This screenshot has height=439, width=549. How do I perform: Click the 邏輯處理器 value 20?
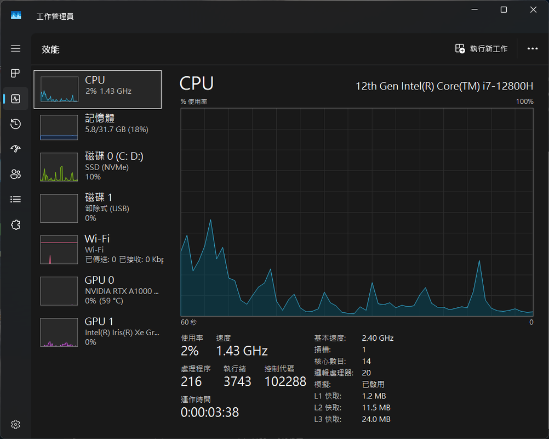click(366, 373)
